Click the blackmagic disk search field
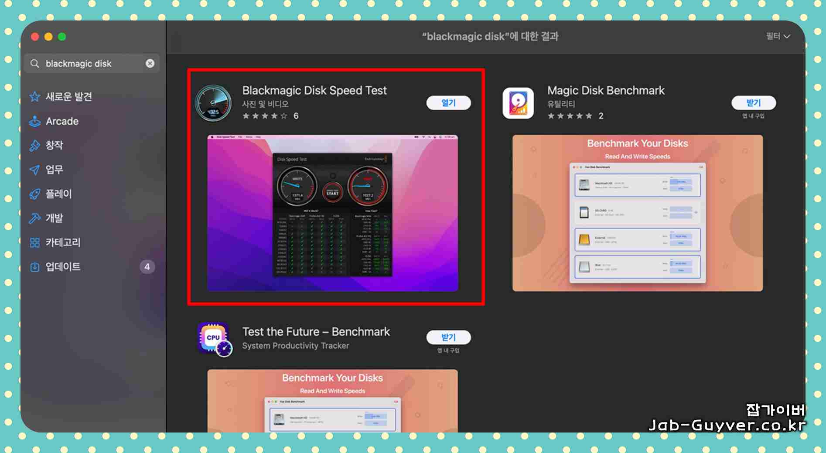 pyautogui.click(x=92, y=64)
